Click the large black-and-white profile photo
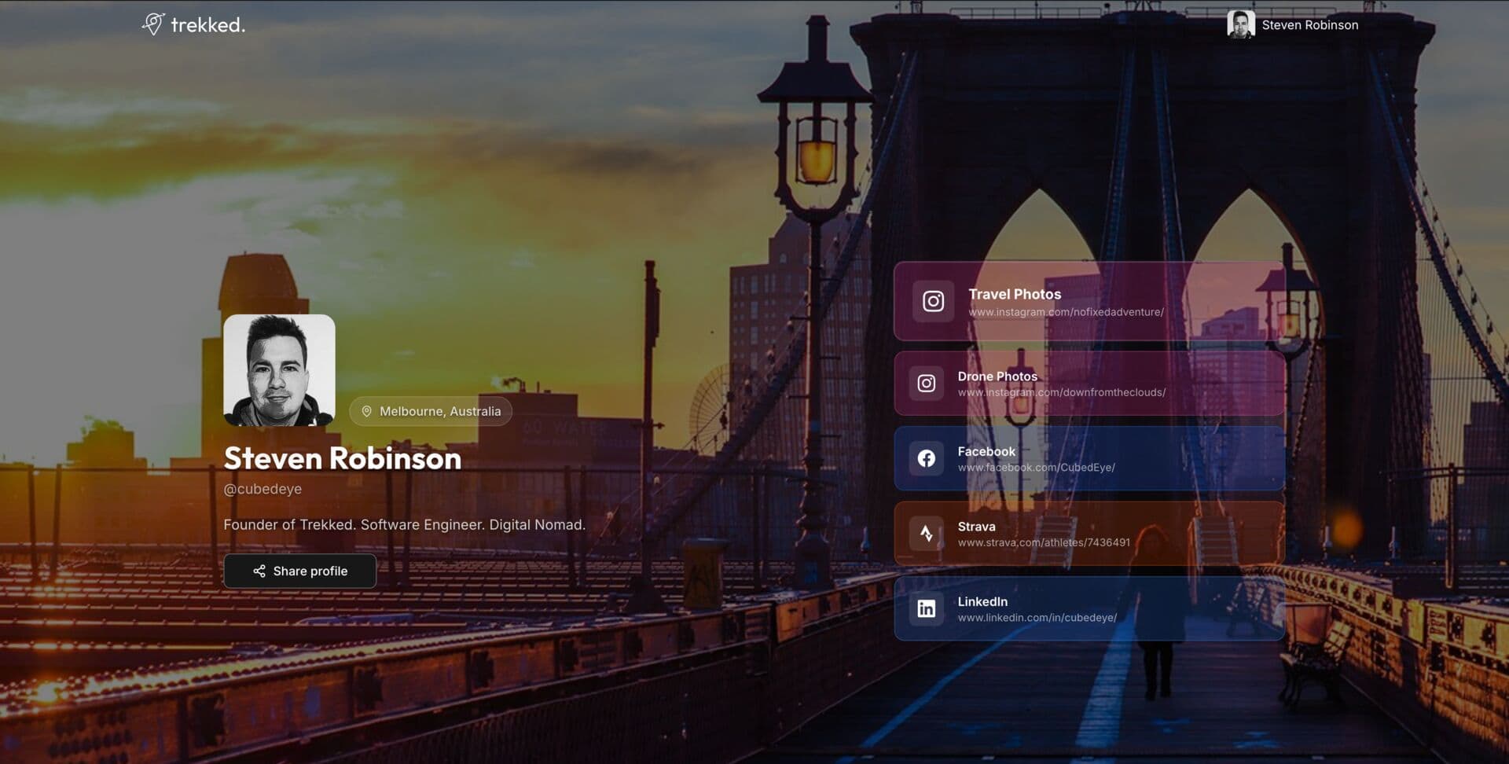Image resolution: width=1509 pixels, height=764 pixels. tap(279, 370)
